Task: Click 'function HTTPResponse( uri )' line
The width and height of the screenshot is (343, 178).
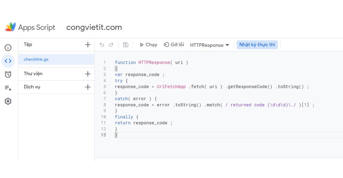Action: (x=151, y=62)
